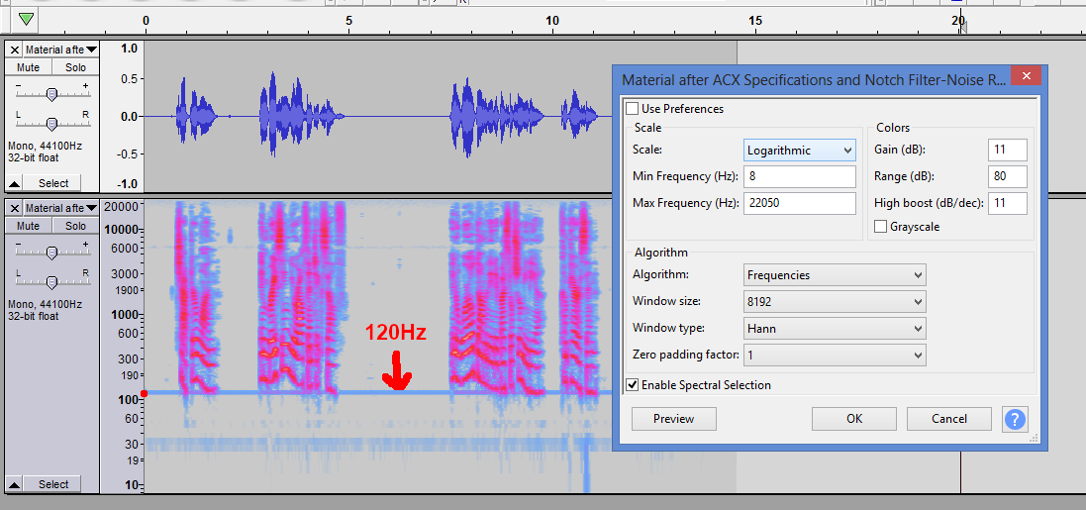The image size is (1086, 510).
Task: Collapse the spectrogram track with arrow
Action: click(15, 484)
